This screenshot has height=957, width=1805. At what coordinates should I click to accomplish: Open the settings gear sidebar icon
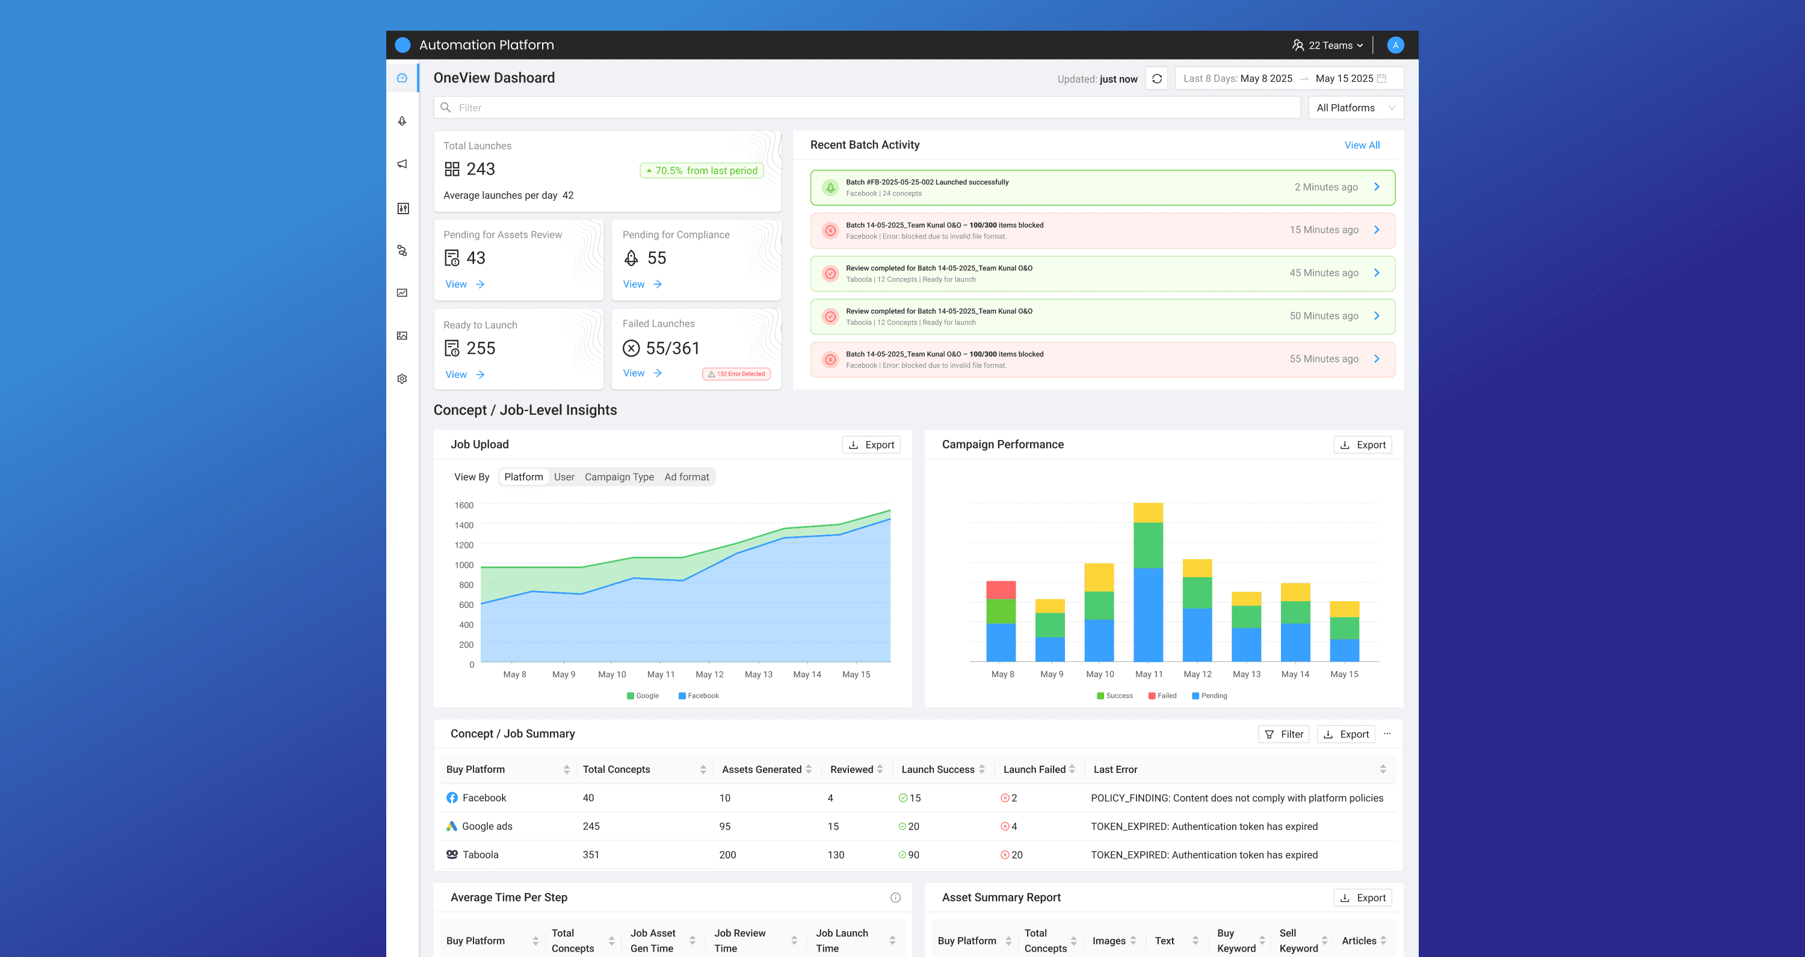tap(402, 379)
